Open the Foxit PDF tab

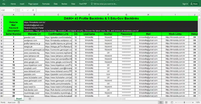[83, 4]
